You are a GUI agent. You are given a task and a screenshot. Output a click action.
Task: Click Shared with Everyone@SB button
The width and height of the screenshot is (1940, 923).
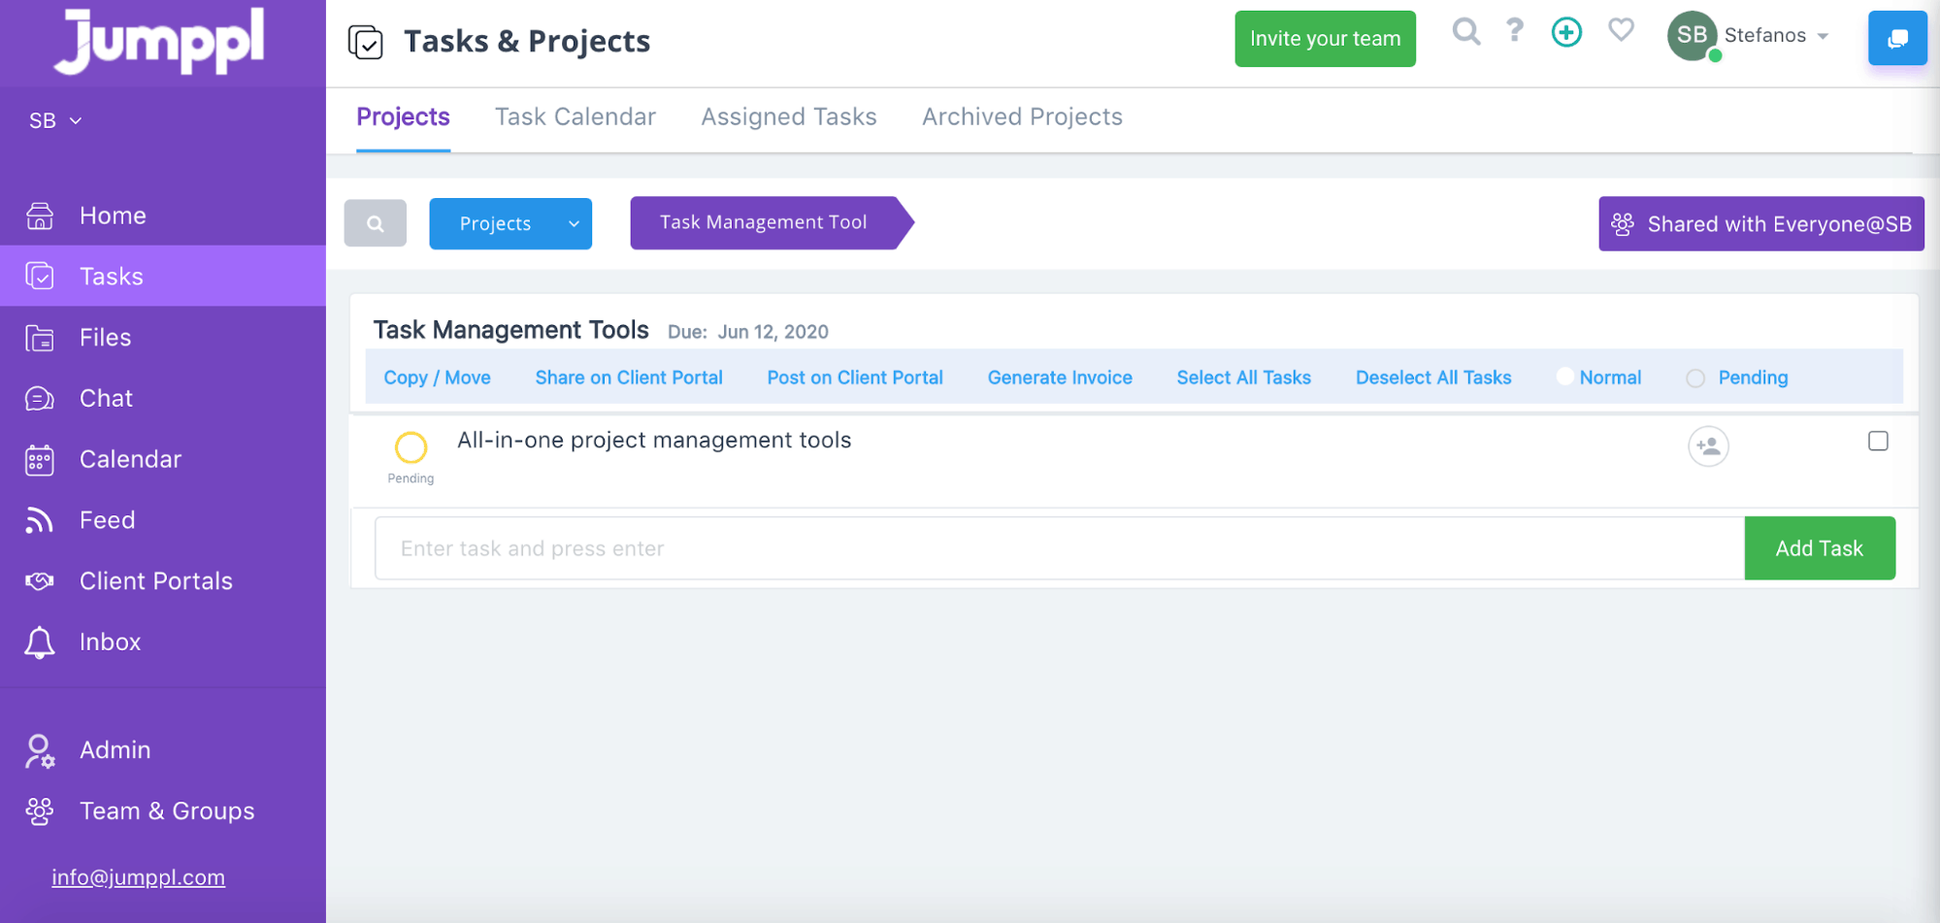point(1760,224)
